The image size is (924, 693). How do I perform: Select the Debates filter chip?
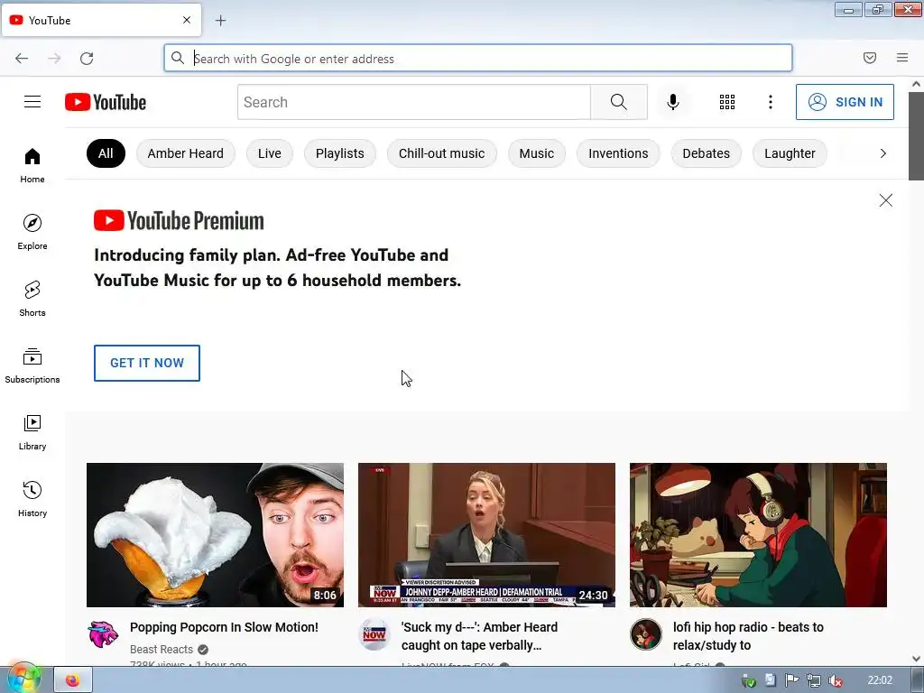coord(706,153)
